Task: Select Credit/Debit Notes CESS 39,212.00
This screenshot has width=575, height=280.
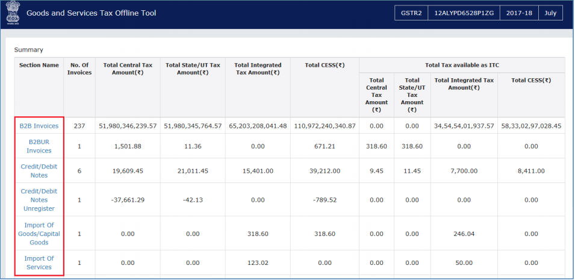Action: click(x=325, y=171)
